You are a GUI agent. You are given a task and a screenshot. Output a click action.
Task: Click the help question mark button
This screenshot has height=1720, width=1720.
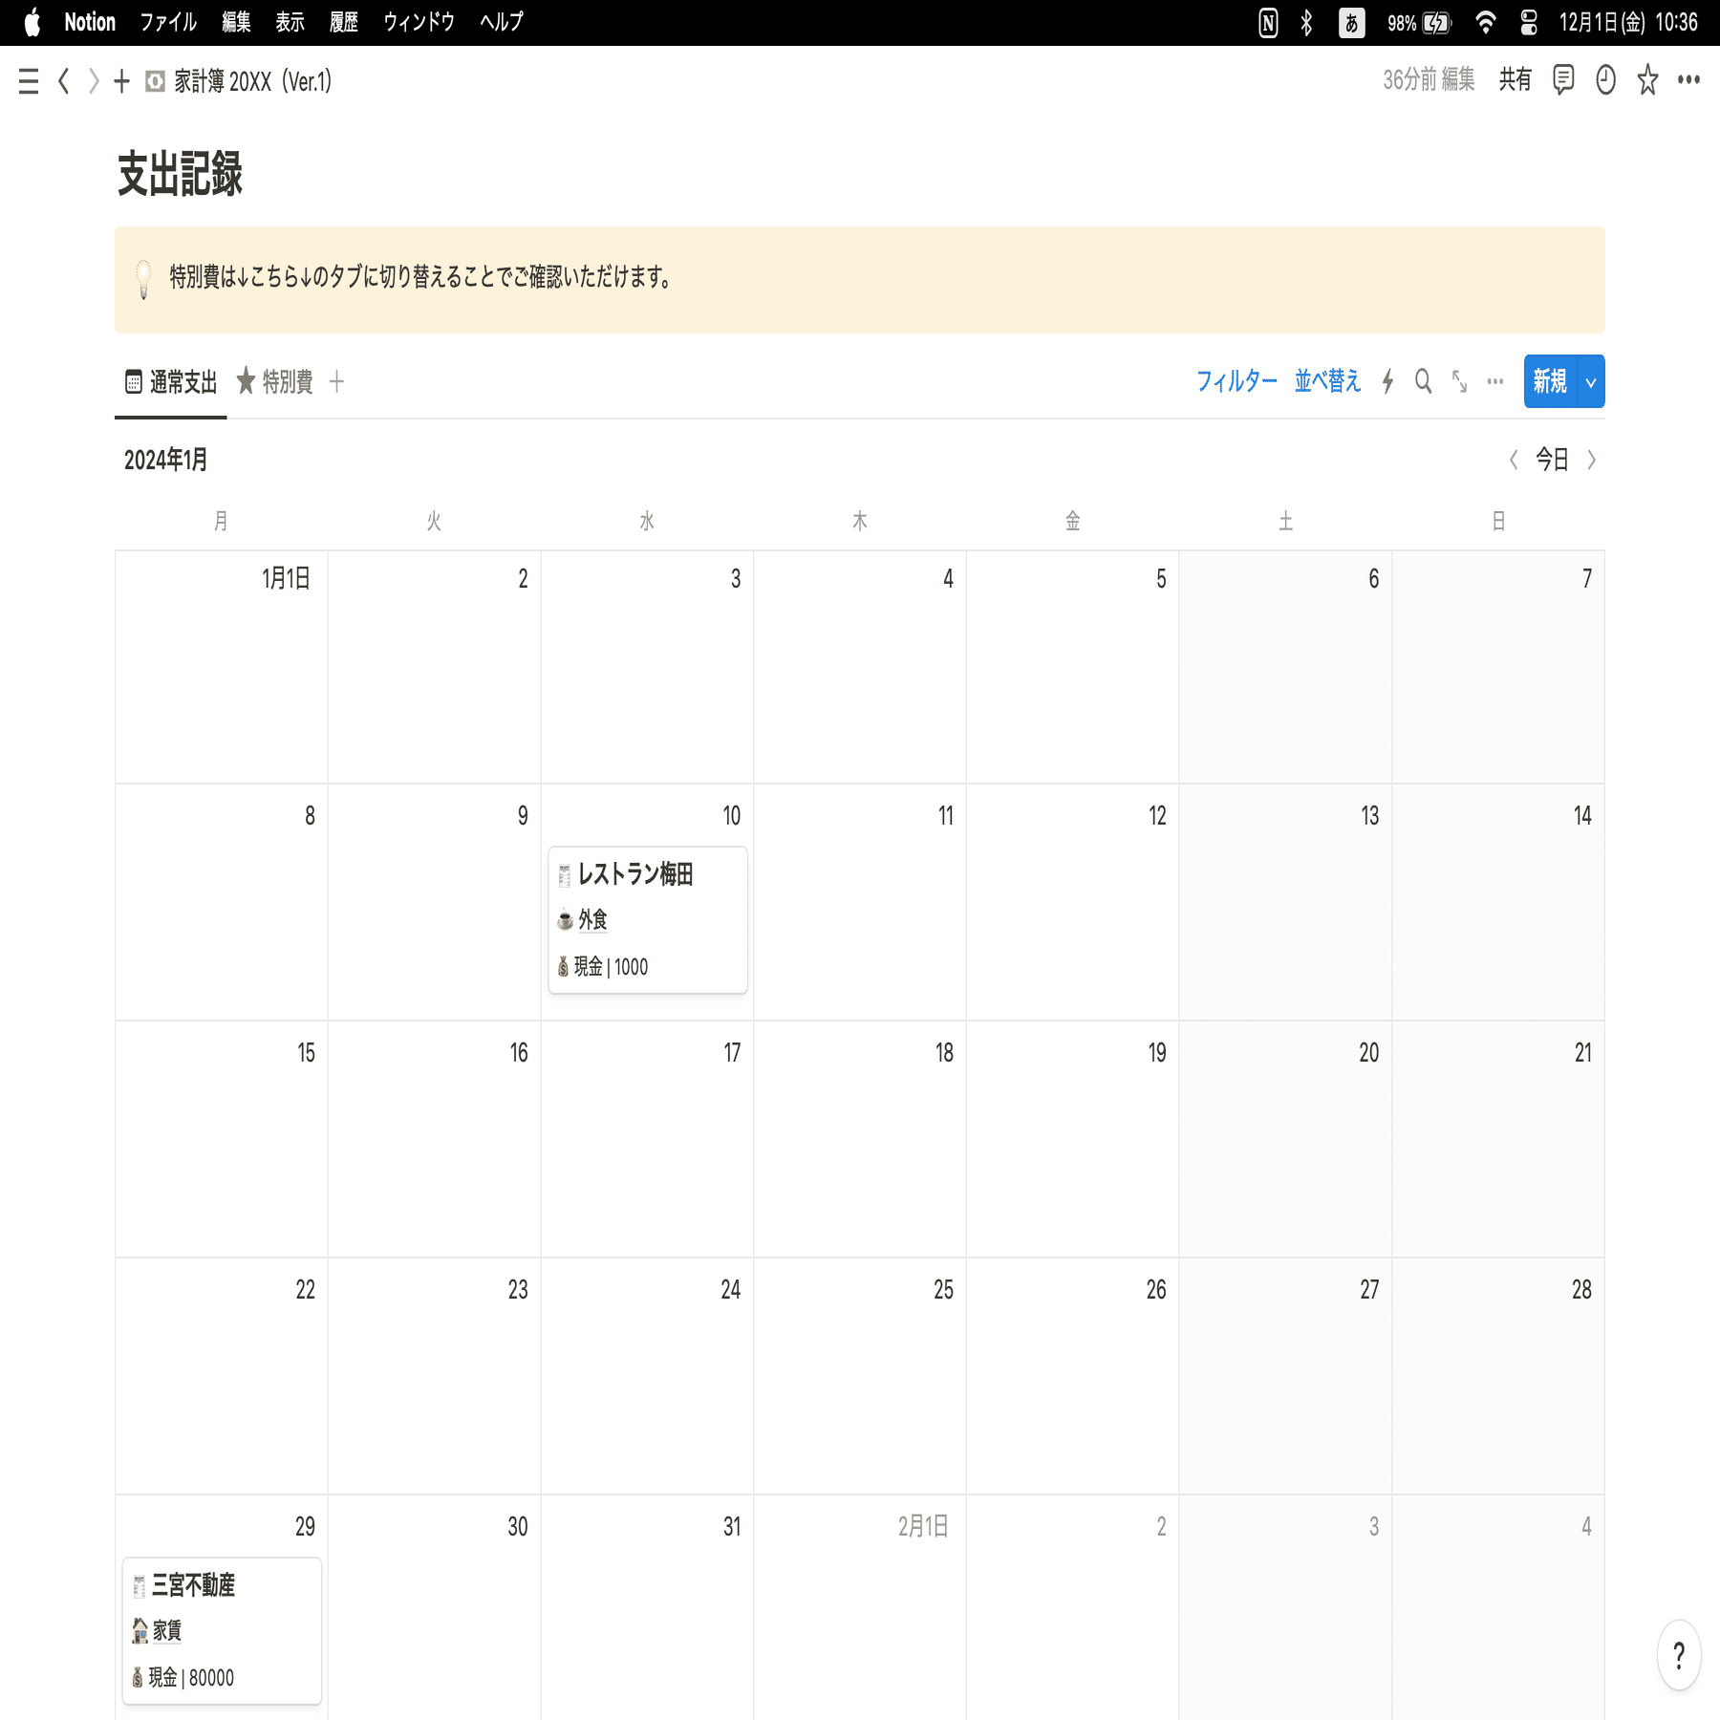point(1679,1655)
